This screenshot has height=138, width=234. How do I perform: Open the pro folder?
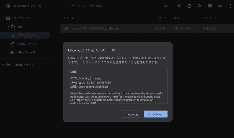20,27
